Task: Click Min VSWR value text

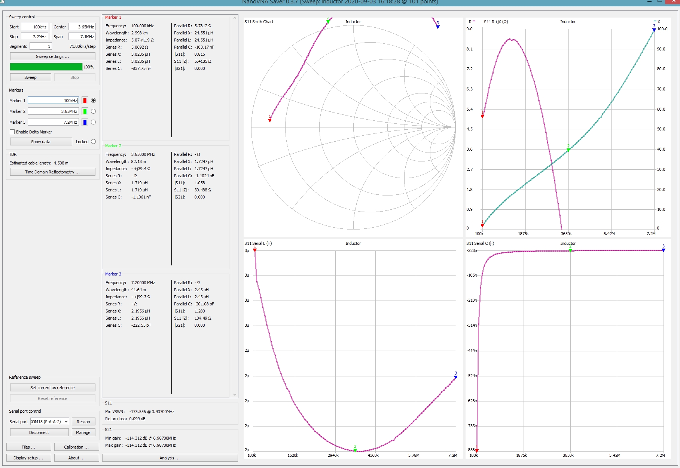Action: [152, 412]
